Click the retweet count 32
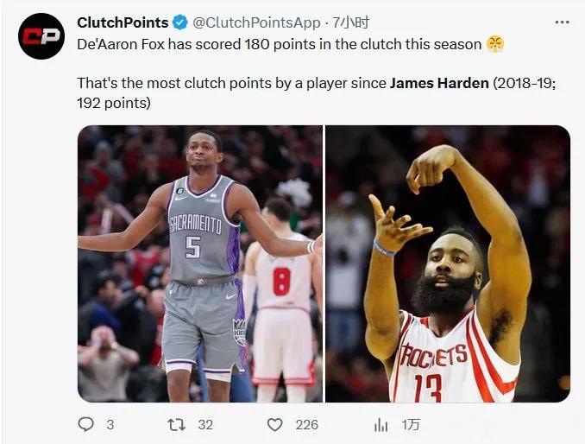The image size is (585, 444). [x=205, y=425]
